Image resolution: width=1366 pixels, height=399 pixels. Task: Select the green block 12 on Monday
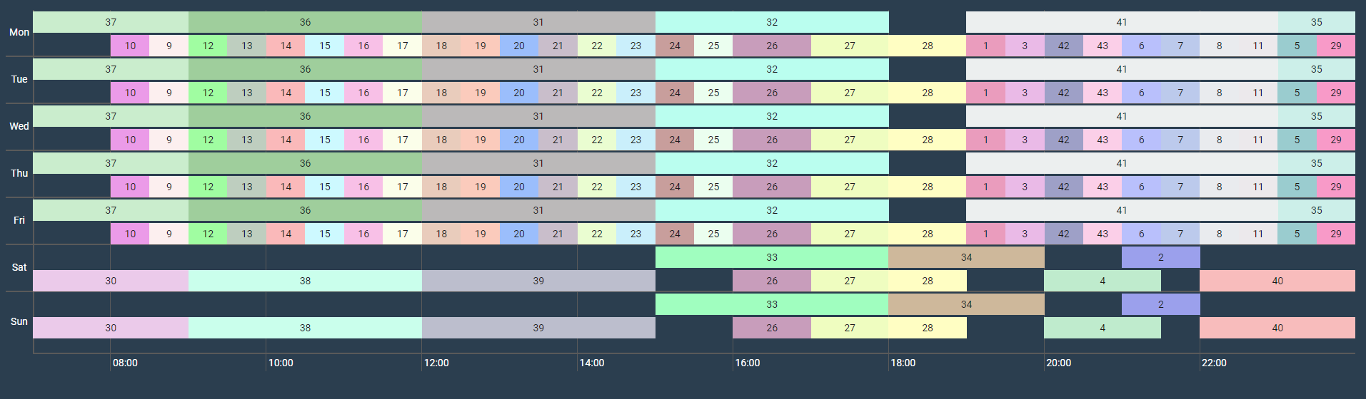208,46
